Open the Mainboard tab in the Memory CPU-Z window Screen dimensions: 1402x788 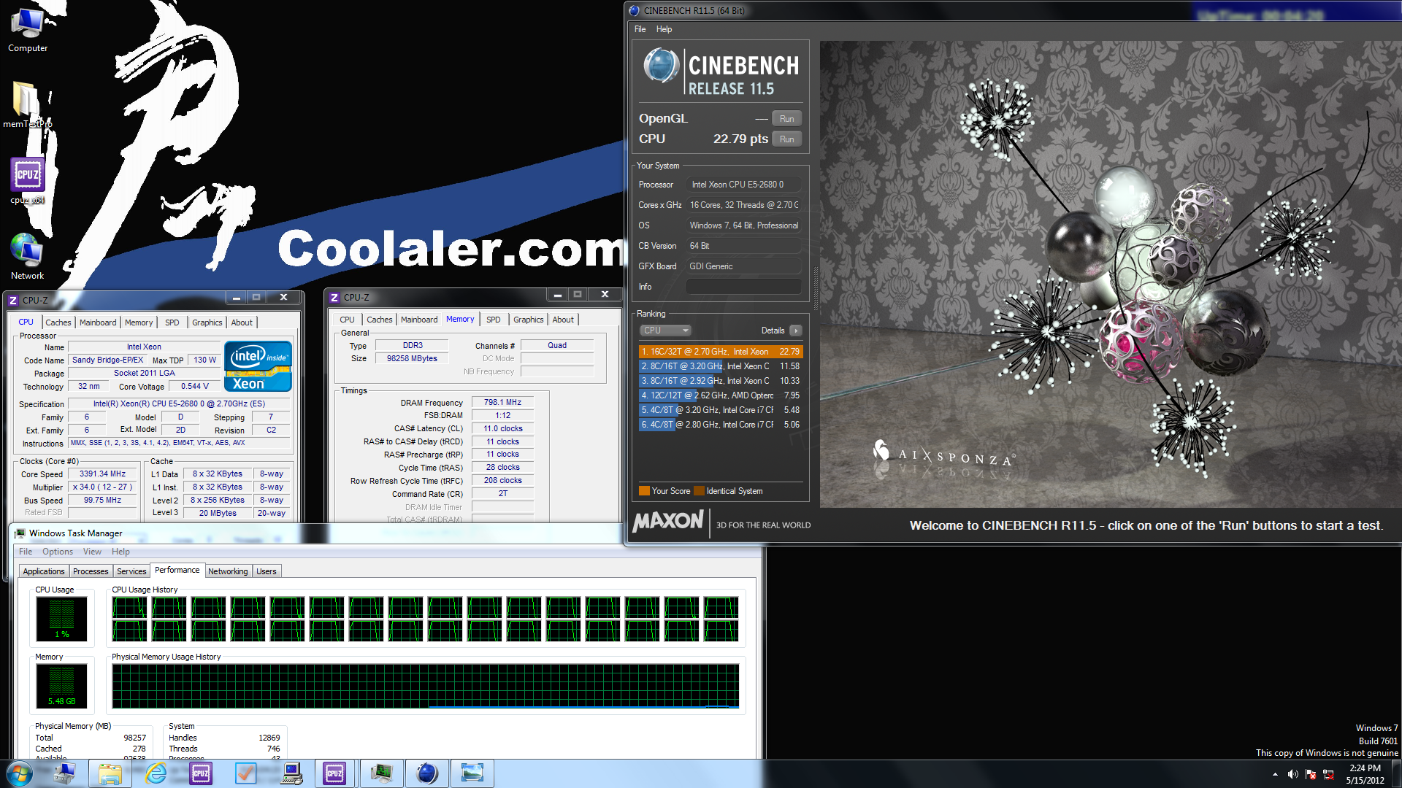(x=419, y=320)
